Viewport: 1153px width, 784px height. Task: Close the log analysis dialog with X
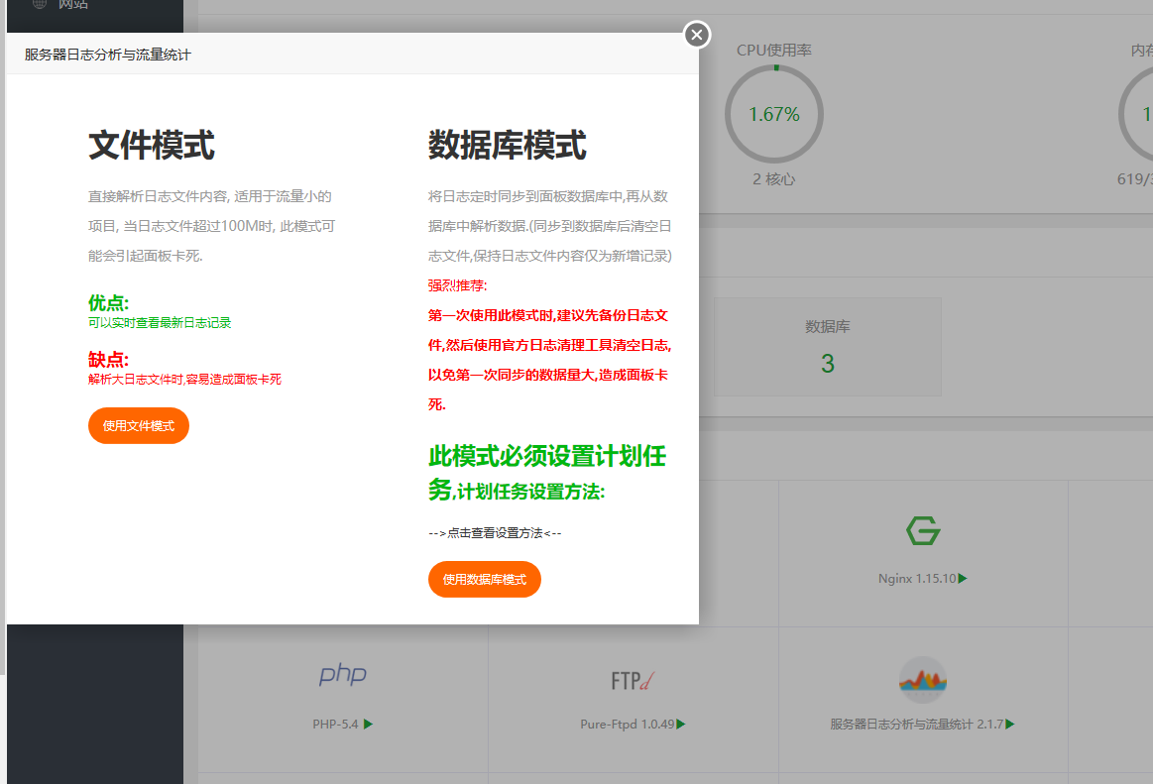coord(696,35)
